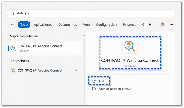
Task: Click the Abrir external-open icon
Action: (x=94, y=81)
